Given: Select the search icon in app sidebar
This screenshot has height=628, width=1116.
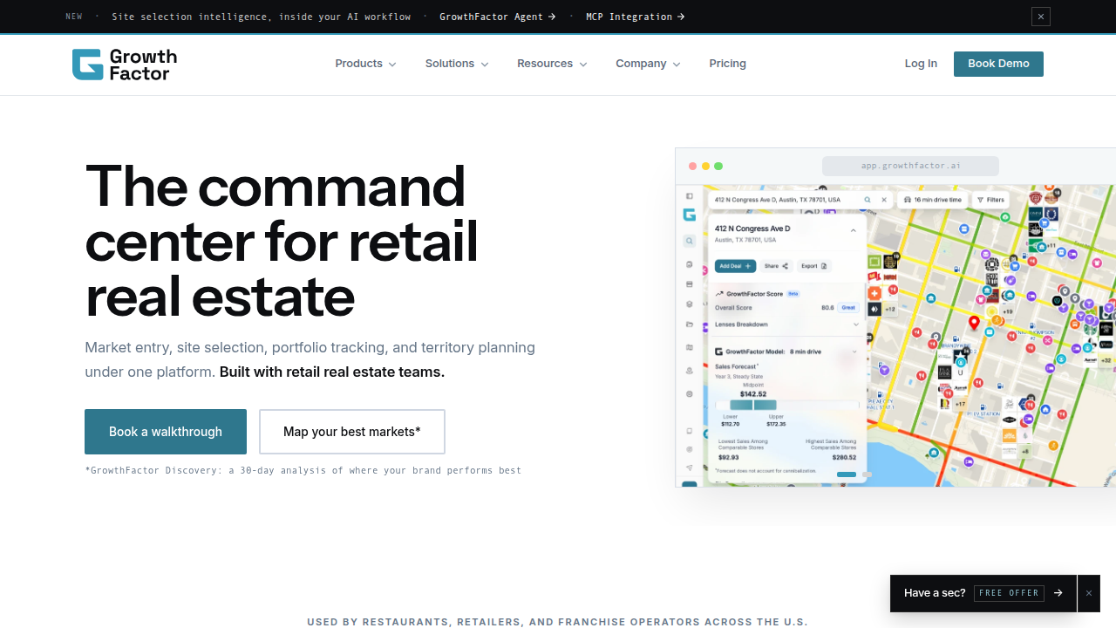Looking at the screenshot, I should (x=690, y=241).
